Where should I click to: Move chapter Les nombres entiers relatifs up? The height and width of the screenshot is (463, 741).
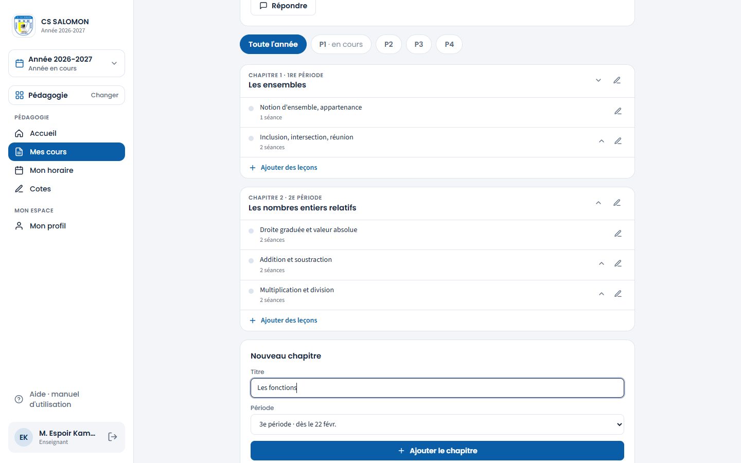pyautogui.click(x=598, y=203)
